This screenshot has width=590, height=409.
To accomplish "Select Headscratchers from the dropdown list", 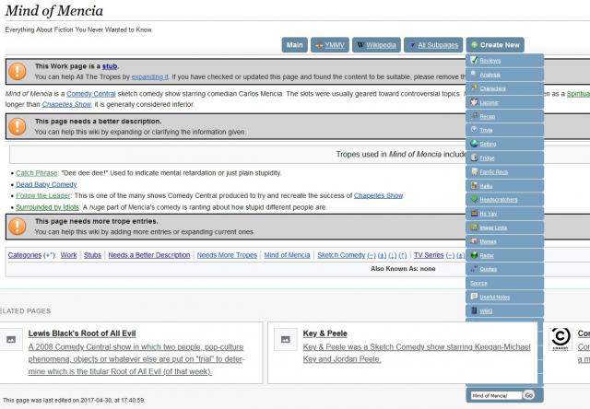I will pyautogui.click(x=500, y=199).
